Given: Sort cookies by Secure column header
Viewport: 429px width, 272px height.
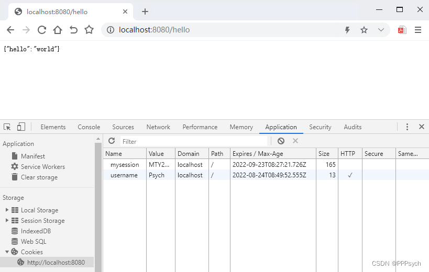Looking at the screenshot, I should click(x=379, y=154).
